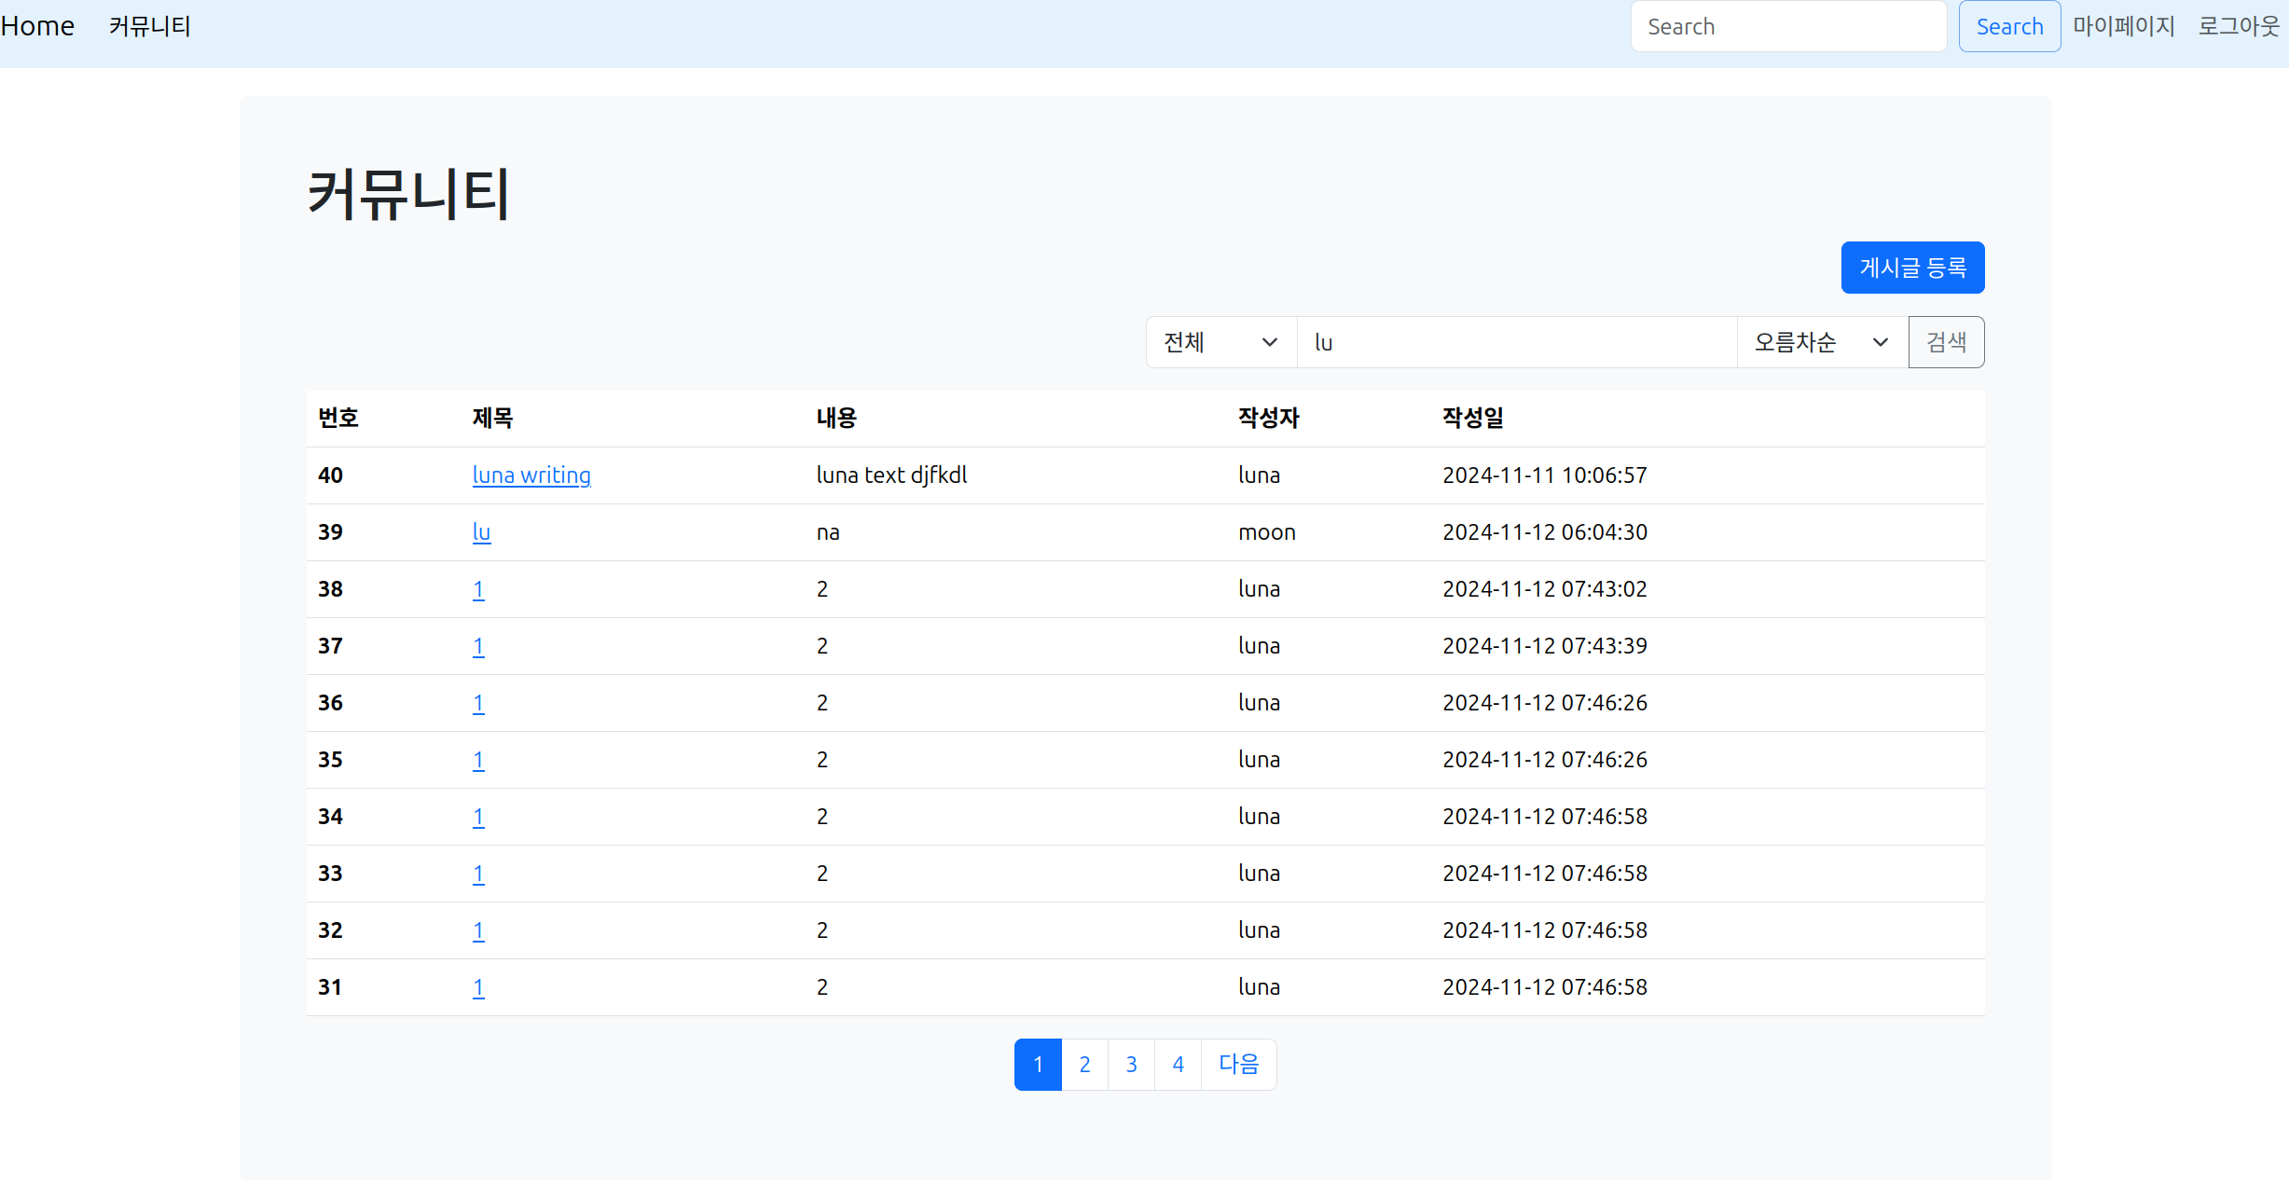Open the 커뮤니티 menu item
The width and height of the screenshot is (2289, 1198).
click(150, 26)
